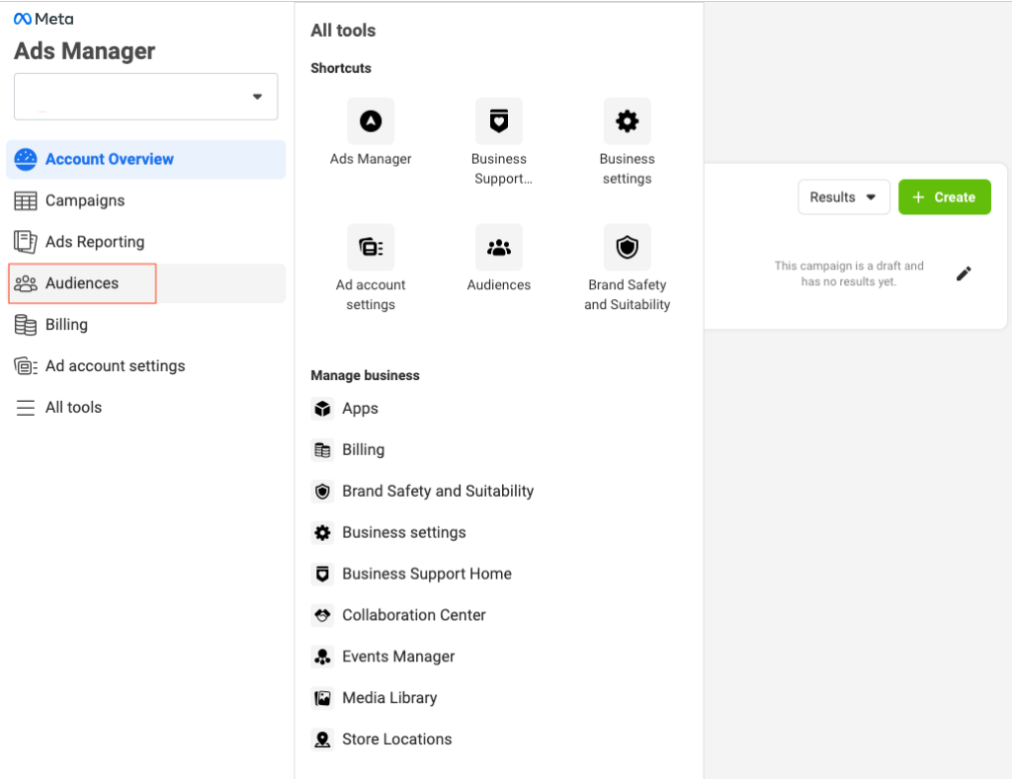Click the Meta logo
The height and width of the screenshot is (779, 1012).
[x=42, y=17]
